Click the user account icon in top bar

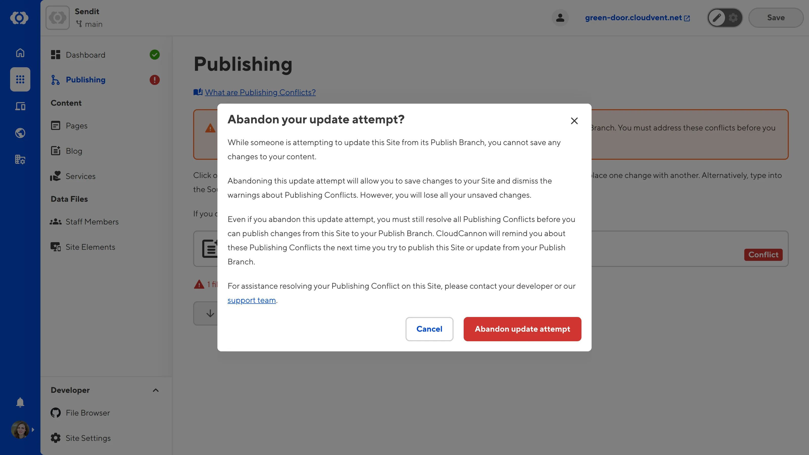tap(560, 18)
